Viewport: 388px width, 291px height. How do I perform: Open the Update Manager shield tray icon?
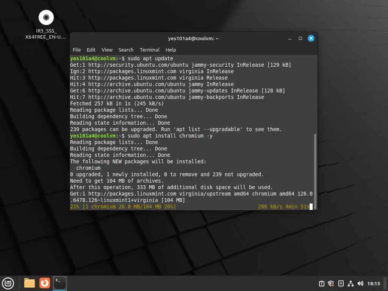coord(331,283)
